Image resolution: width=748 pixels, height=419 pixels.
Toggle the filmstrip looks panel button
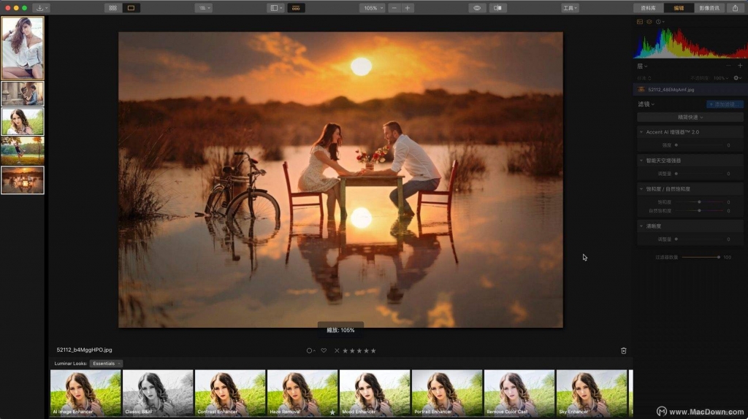[296, 8]
